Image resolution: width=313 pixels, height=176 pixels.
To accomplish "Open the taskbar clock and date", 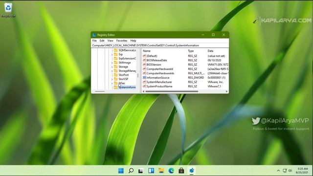I will (302, 171).
